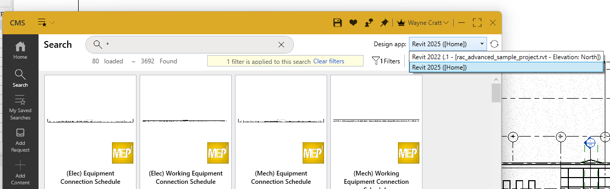Select the blue elevation marker in Revit view
The width and height of the screenshot is (610, 189).
pyautogui.click(x=590, y=144)
